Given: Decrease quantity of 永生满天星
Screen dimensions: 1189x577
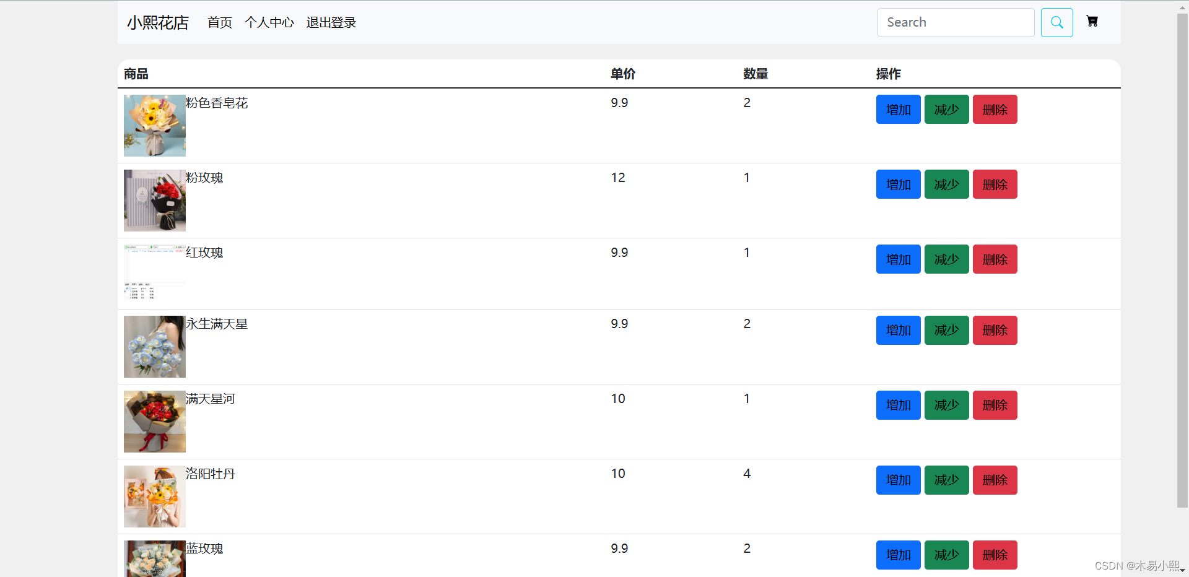Looking at the screenshot, I should [x=946, y=331].
